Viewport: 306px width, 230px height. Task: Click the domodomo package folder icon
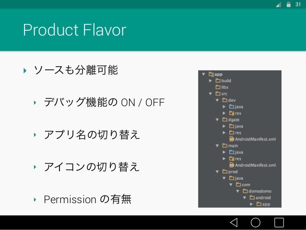tap(245, 191)
